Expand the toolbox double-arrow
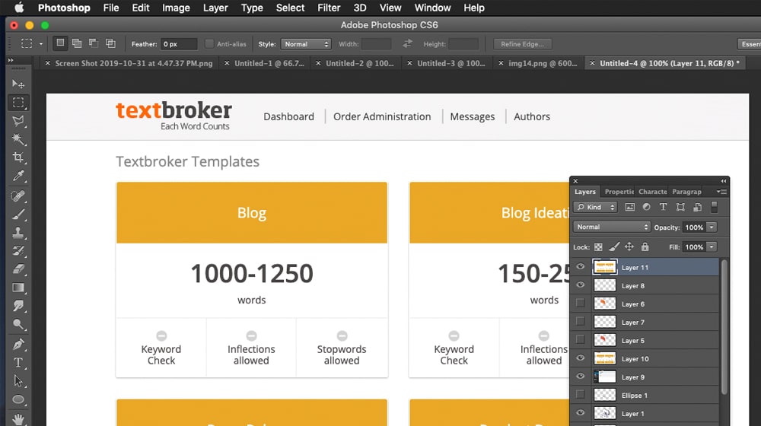This screenshot has height=426, width=761. 11,60
